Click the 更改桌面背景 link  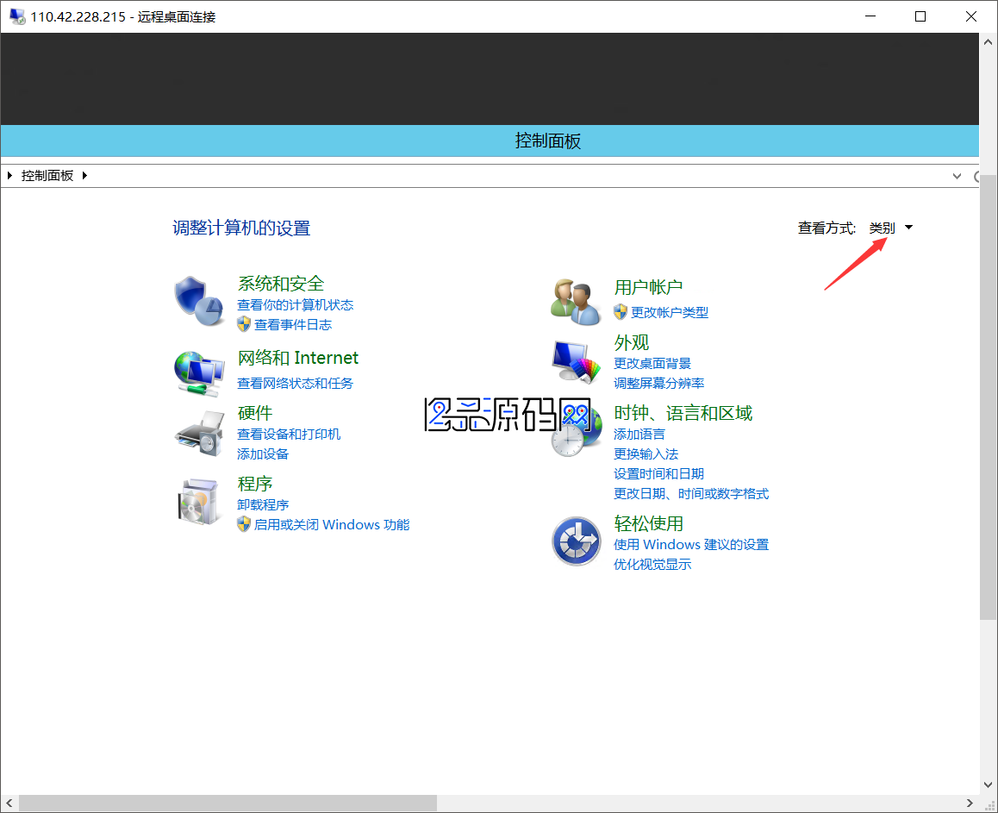coord(652,364)
